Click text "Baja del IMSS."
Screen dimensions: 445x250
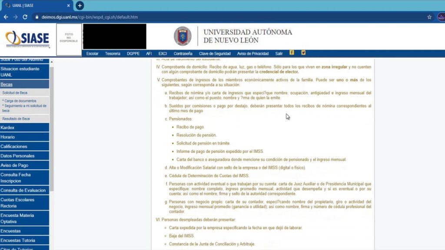[x=182, y=236]
